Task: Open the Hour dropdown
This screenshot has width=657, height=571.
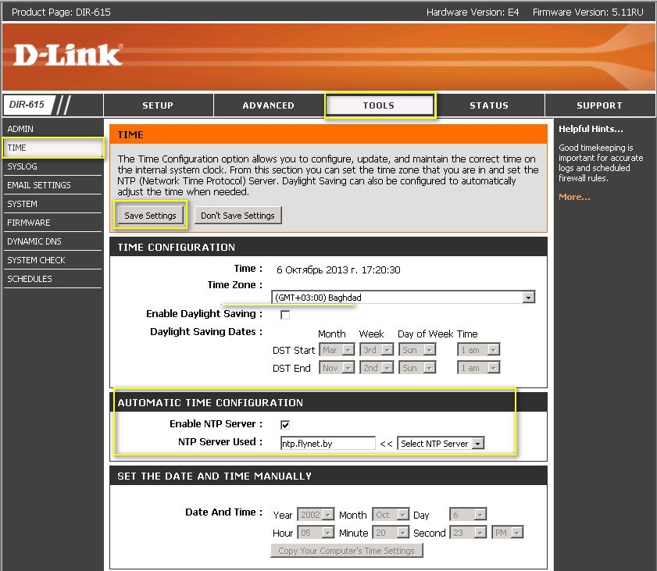Action: 316,533
